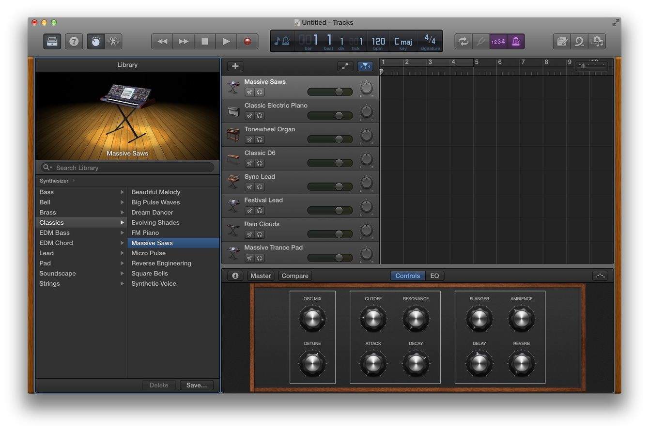Click the Save... button in Library
The height and width of the screenshot is (432, 649).
pyautogui.click(x=197, y=386)
